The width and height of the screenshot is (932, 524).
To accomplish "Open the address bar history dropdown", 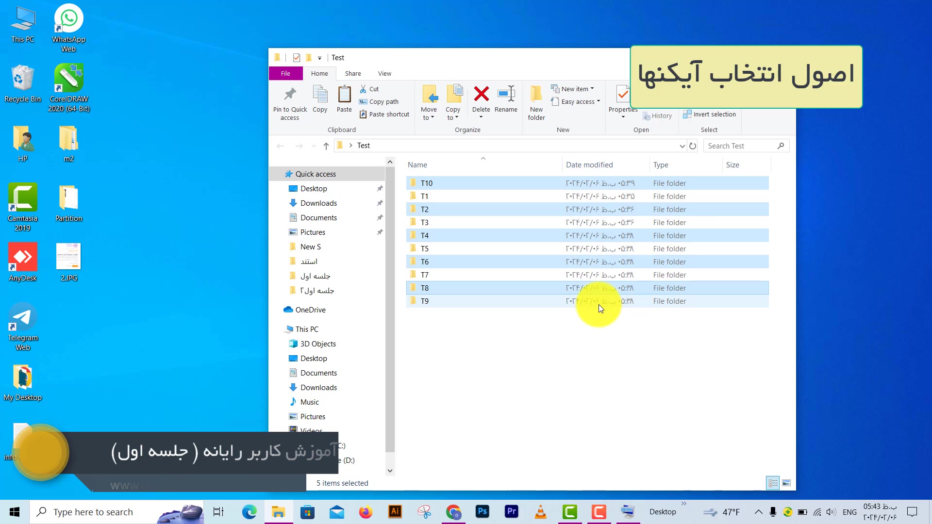I will click(x=682, y=146).
